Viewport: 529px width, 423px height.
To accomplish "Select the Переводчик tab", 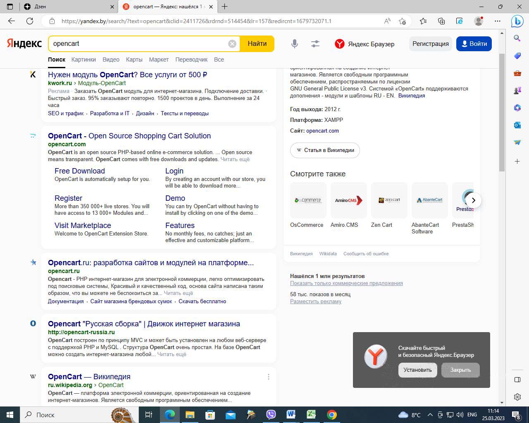I will pos(191,59).
